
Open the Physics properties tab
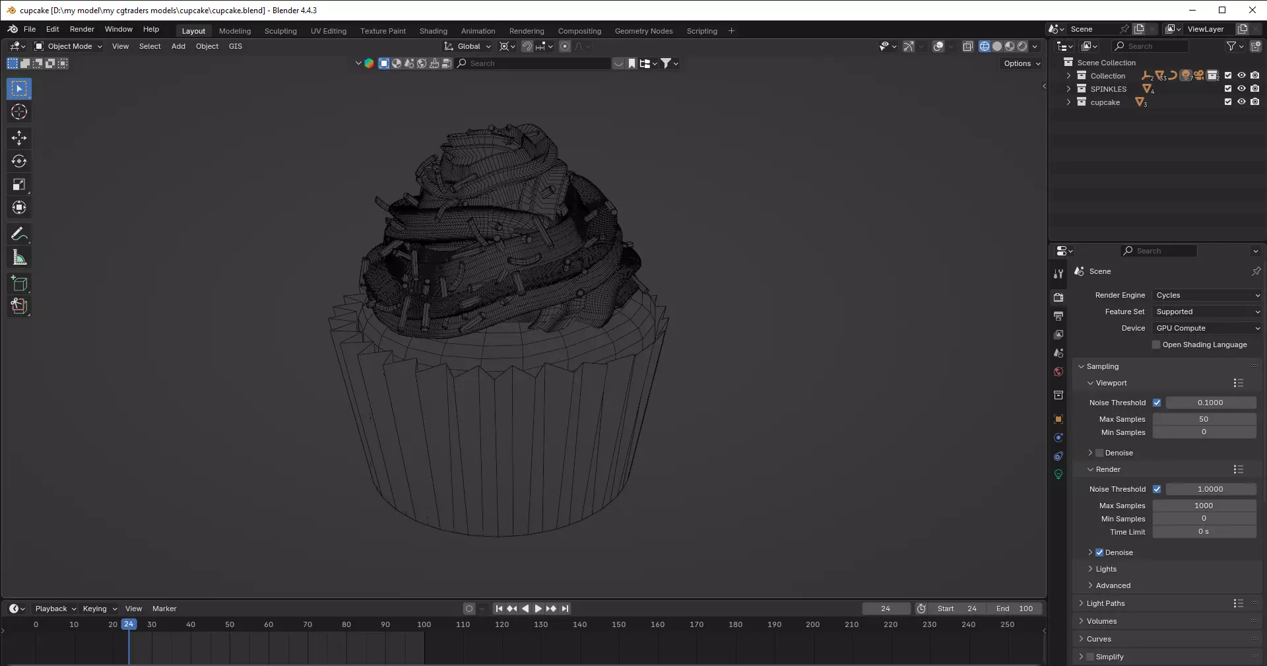click(1058, 438)
